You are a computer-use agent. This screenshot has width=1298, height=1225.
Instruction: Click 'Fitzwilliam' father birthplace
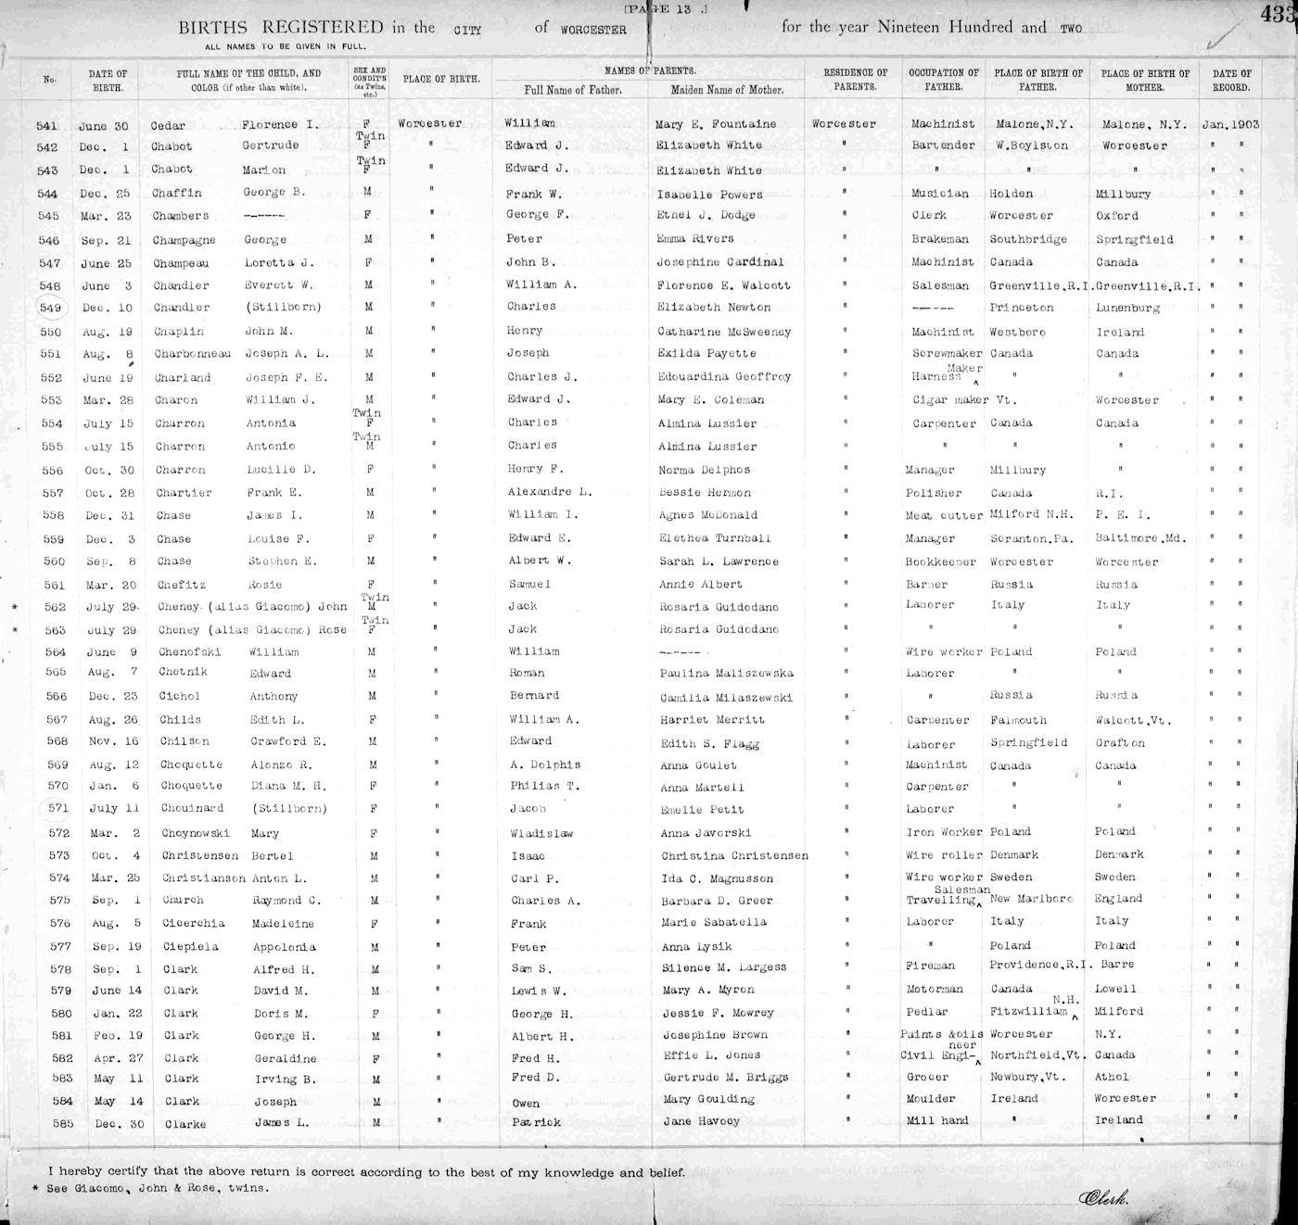(x=1029, y=1012)
